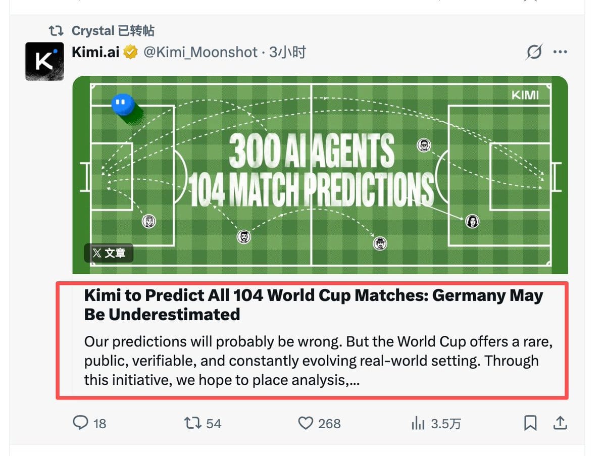Click the Grok explain circle icon
The image size is (606, 456).
pos(534,52)
